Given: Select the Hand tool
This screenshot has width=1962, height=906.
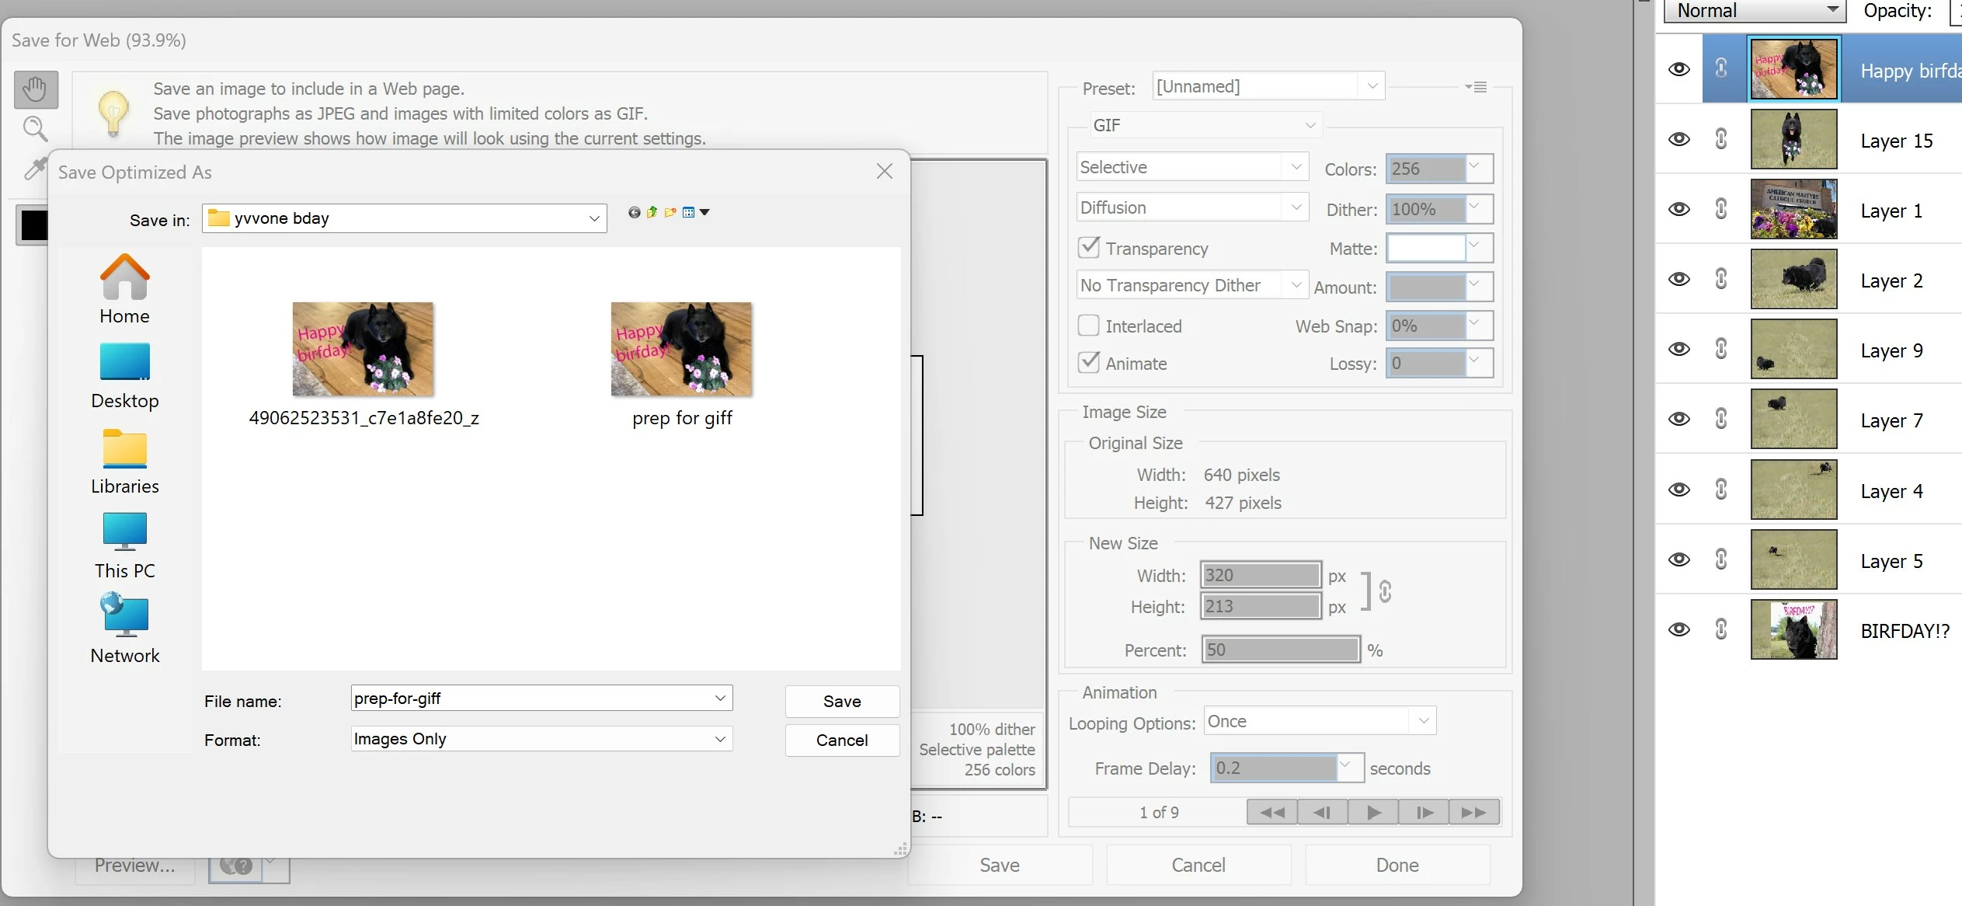Looking at the screenshot, I should 35,90.
